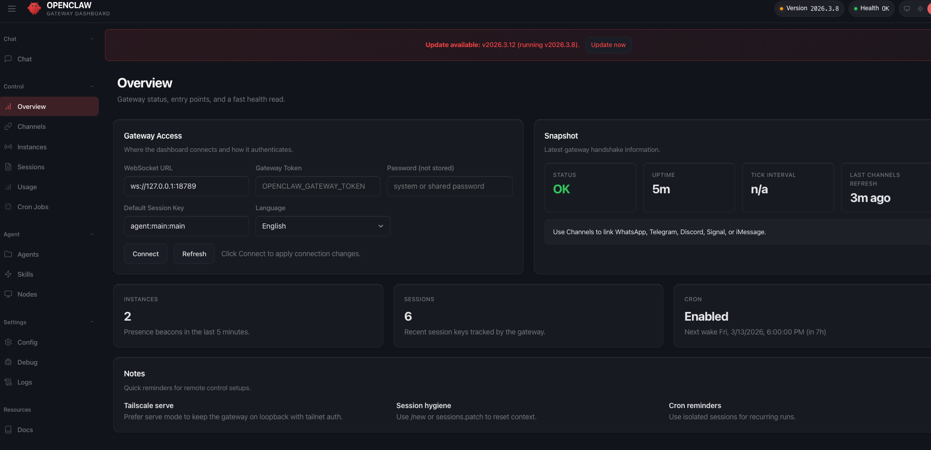Open Skills lightning-bolt item
This screenshot has height=450, width=931.
tap(50, 274)
